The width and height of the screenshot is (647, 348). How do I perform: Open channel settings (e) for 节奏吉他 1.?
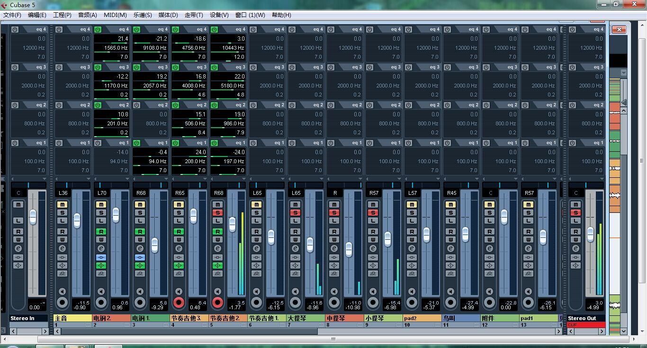tap(256, 248)
